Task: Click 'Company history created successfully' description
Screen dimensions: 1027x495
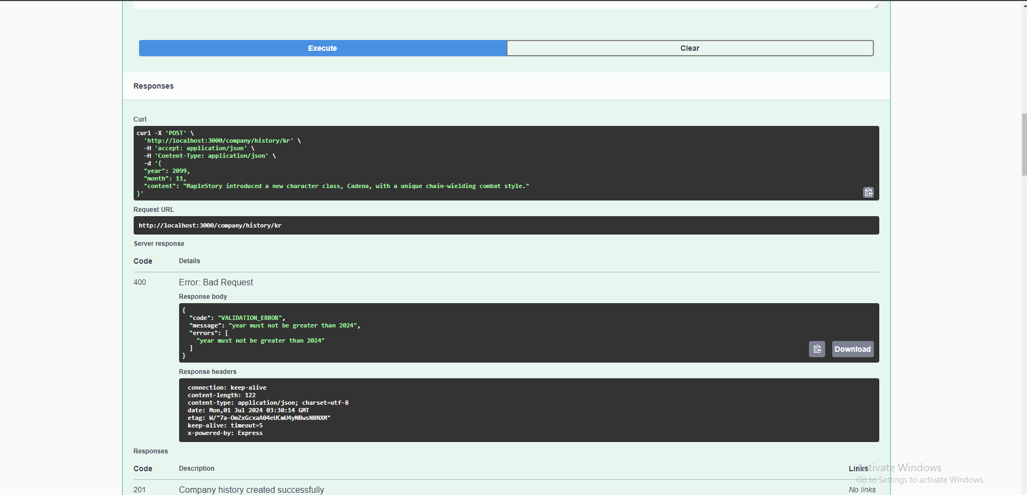Action: 252,490
